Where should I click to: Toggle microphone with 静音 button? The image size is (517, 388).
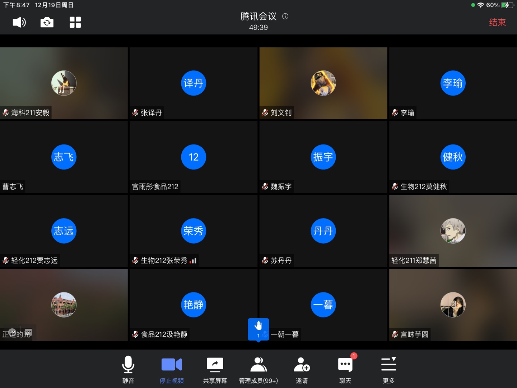click(x=128, y=369)
